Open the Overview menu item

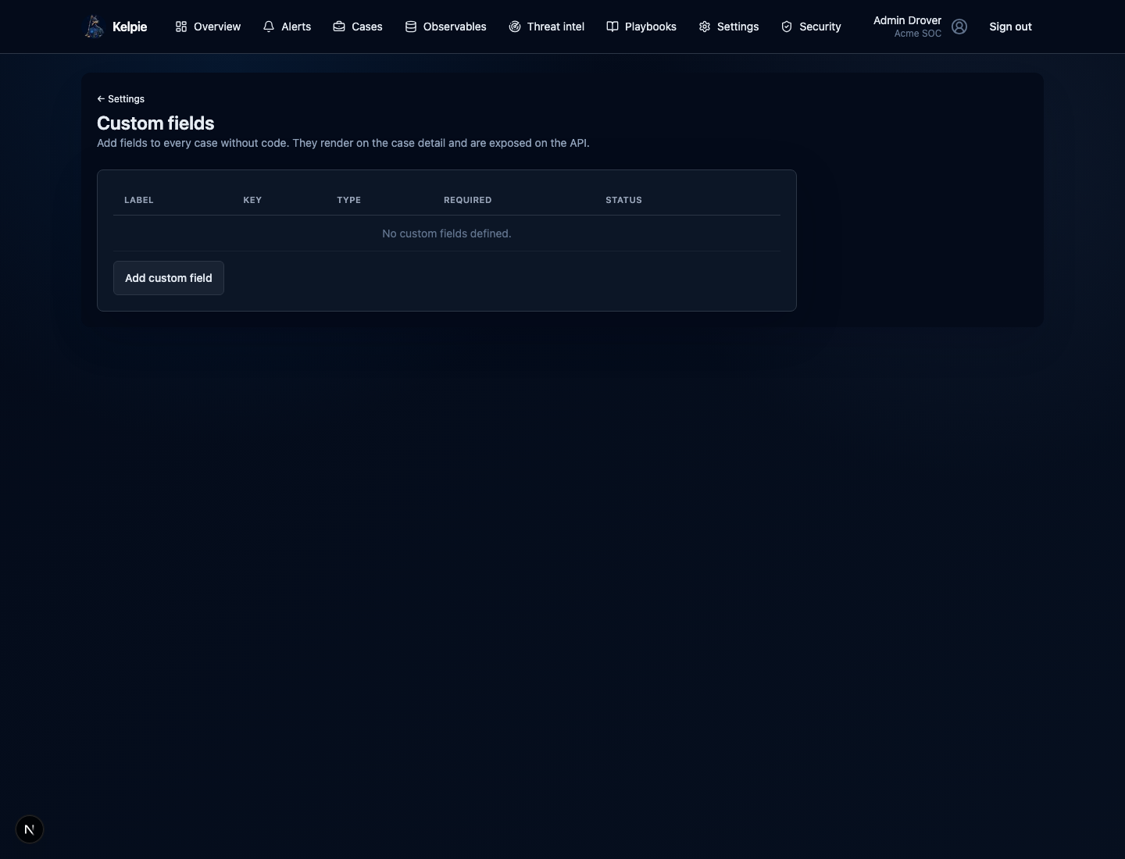coord(208,27)
